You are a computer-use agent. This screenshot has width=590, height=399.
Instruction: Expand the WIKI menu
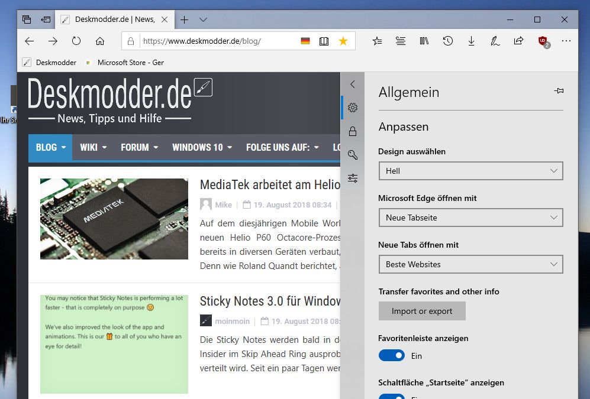94,147
